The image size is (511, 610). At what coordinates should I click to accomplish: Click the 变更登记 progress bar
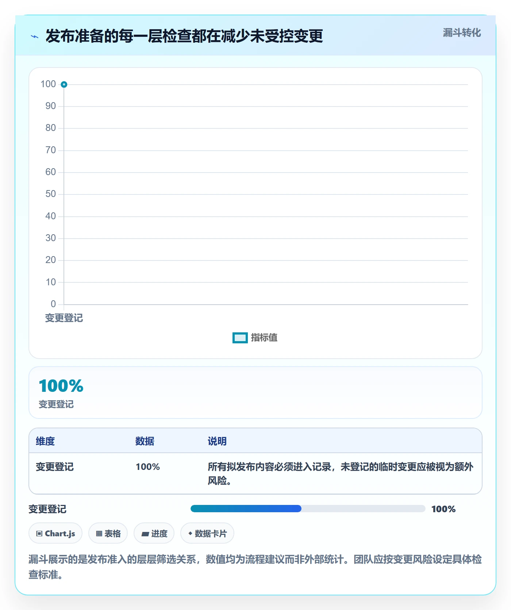(308, 509)
